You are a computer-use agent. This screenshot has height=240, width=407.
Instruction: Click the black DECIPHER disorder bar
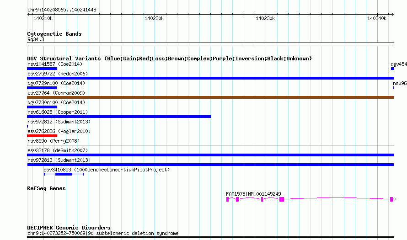(x=210, y=237)
